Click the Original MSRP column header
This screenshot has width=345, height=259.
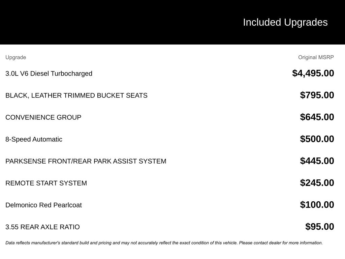point(316,57)
